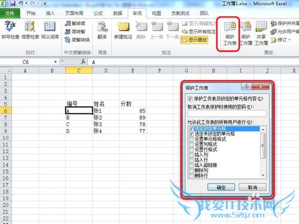Click the Help button in Protect Sheet dialog
299x224 pixels.
[246, 87]
